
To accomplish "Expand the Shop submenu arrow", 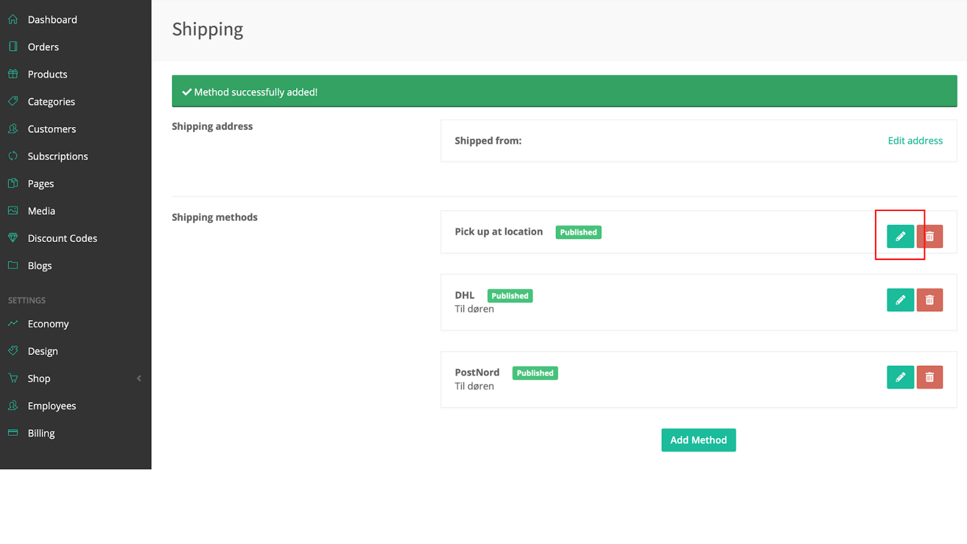I will point(139,378).
